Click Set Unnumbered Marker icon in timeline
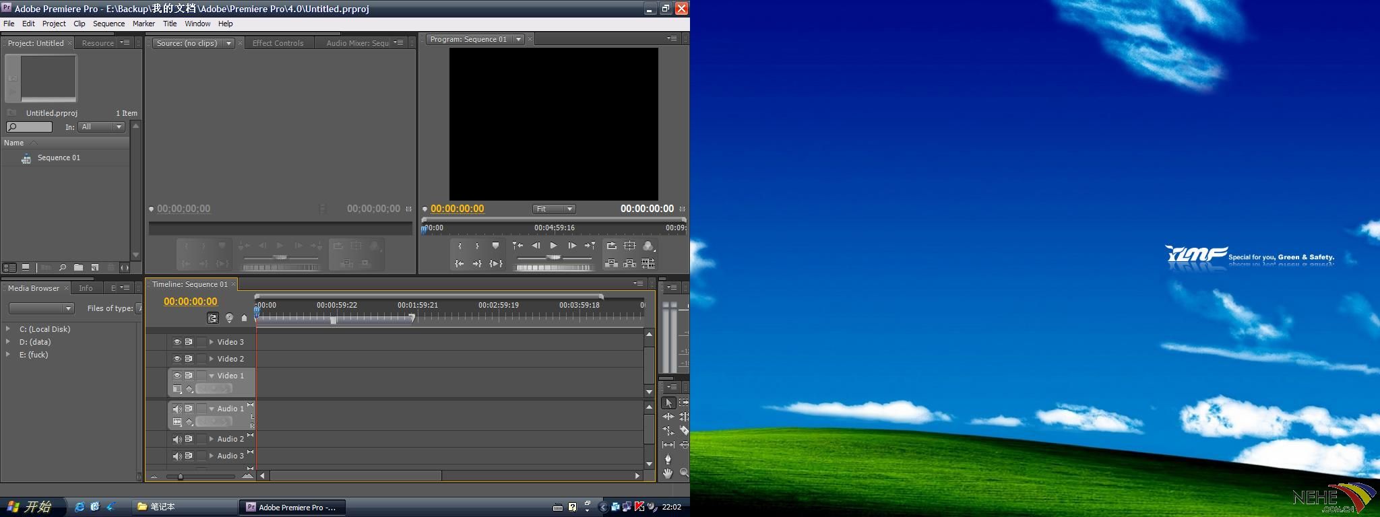This screenshot has width=1380, height=517. (x=244, y=318)
